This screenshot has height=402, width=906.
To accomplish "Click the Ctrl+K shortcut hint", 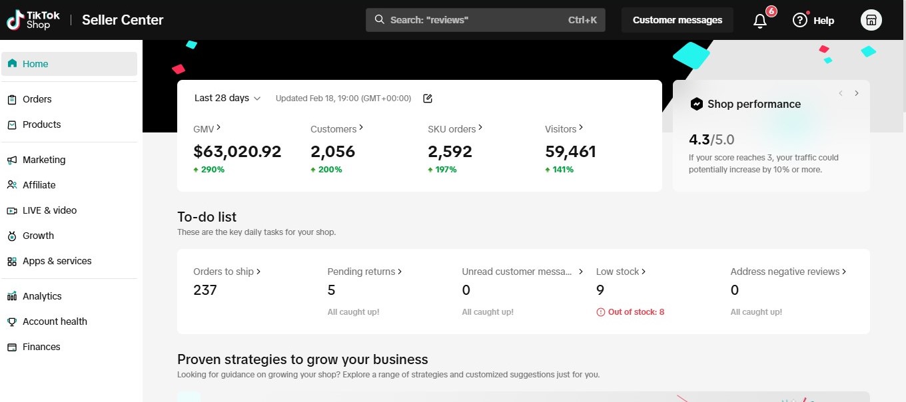I will pyautogui.click(x=583, y=20).
